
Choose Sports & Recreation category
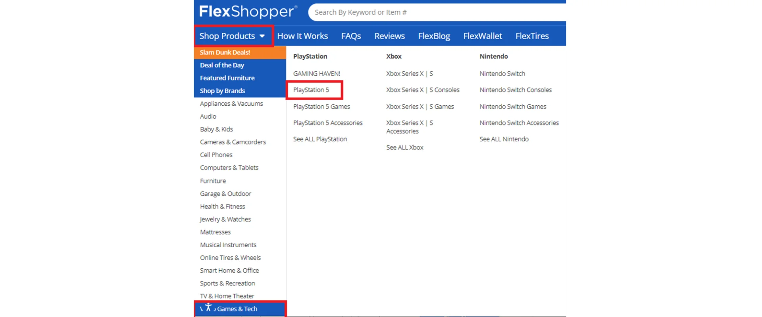227,283
